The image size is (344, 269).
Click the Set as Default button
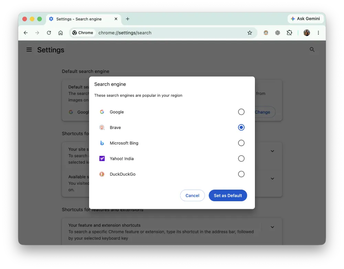(x=228, y=195)
